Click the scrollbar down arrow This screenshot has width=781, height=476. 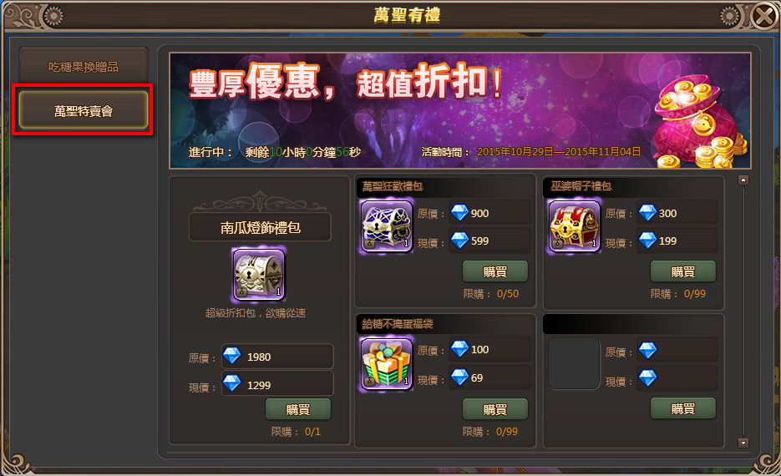click(743, 443)
